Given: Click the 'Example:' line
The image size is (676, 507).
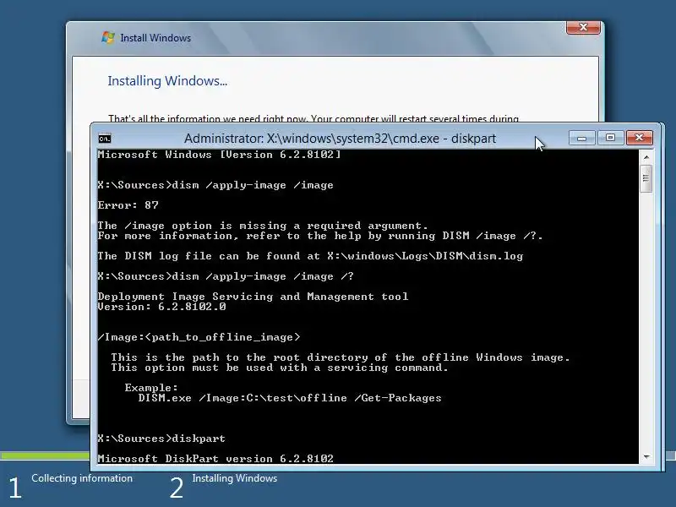Looking at the screenshot, I should (x=151, y=388).
